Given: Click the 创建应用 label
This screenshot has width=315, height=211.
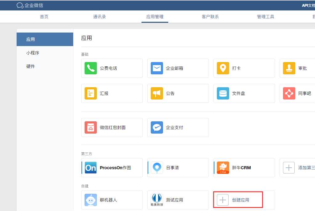Looking at the screenshot, I should tap(241, 200).
